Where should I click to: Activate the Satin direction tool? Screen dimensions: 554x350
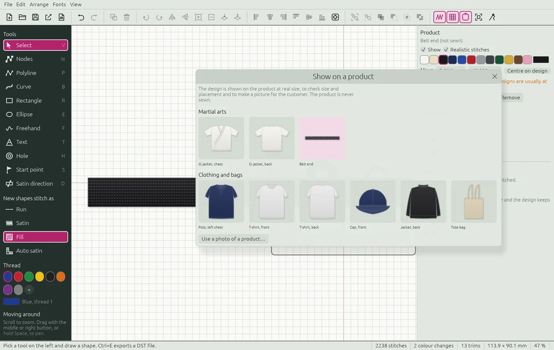coord(35,184)
